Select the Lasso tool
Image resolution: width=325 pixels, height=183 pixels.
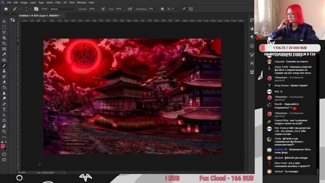[x=4, y=33]
